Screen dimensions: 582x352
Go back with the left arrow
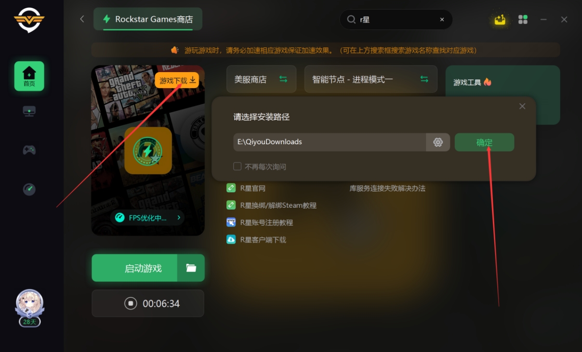point(82,19)
